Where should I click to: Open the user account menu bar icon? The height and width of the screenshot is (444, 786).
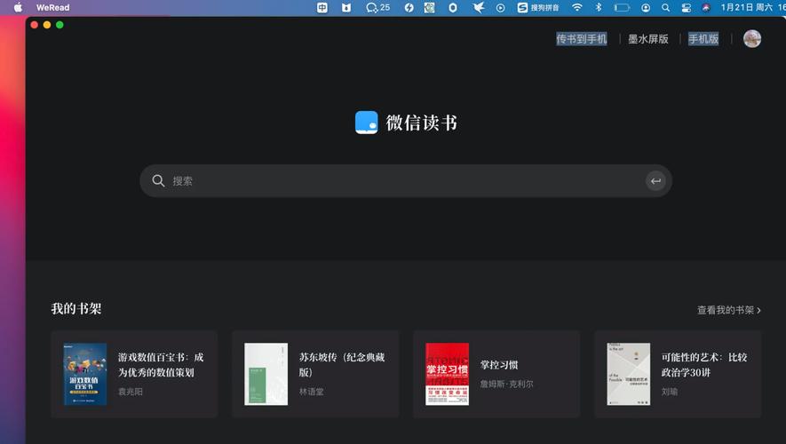click(x=646, y=7)
